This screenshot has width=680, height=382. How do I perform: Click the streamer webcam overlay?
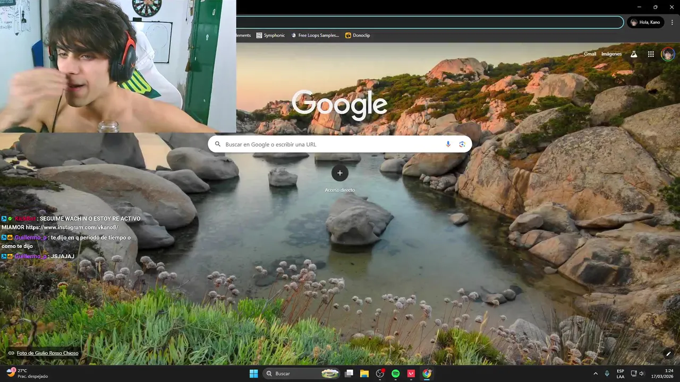pyautogui.click(x=118, y=66)
